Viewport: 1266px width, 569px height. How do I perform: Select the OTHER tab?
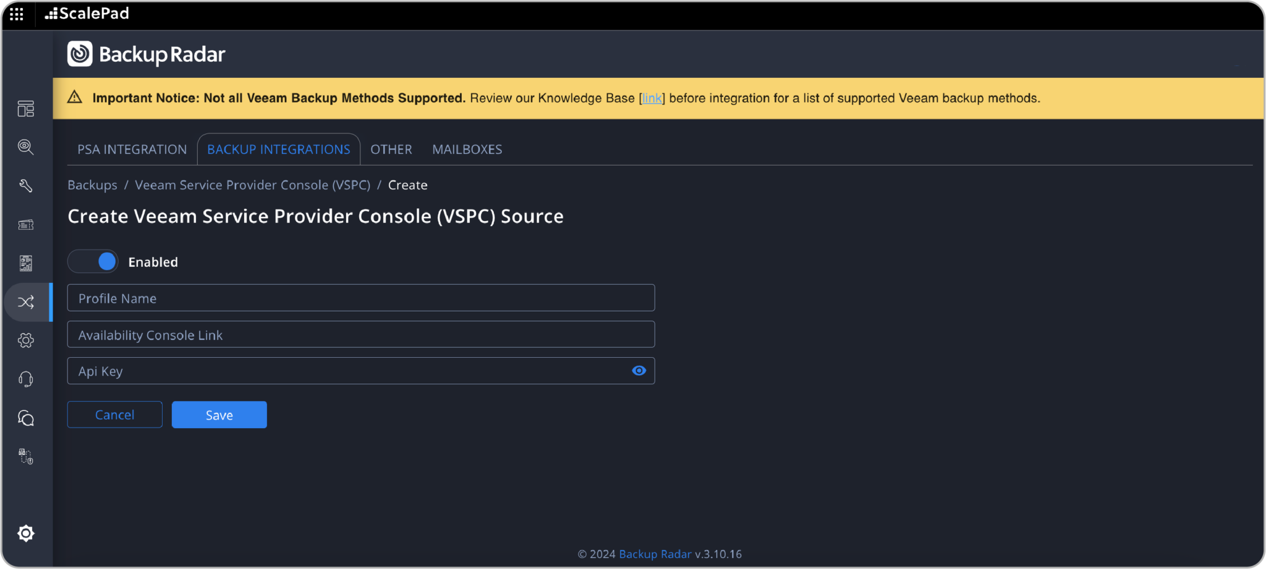(391, 149)
